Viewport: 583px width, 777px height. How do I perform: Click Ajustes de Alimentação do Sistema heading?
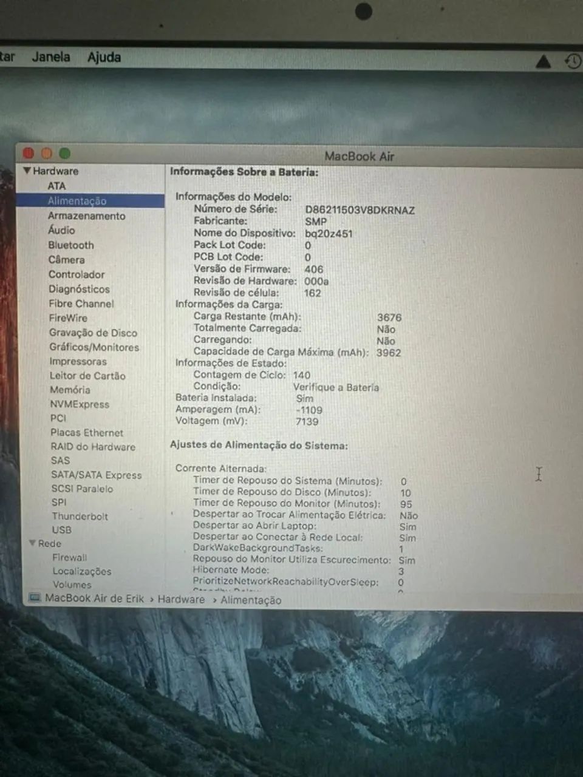coord(259,446)
